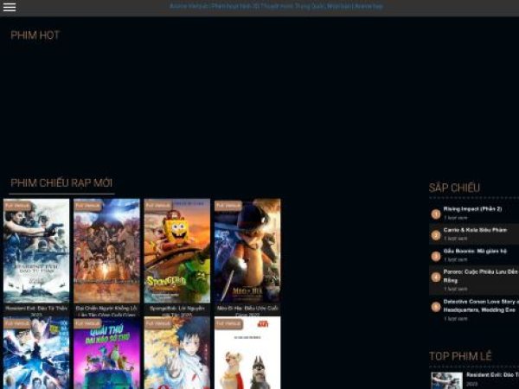Open the purple Quái Thú poster

106,353
